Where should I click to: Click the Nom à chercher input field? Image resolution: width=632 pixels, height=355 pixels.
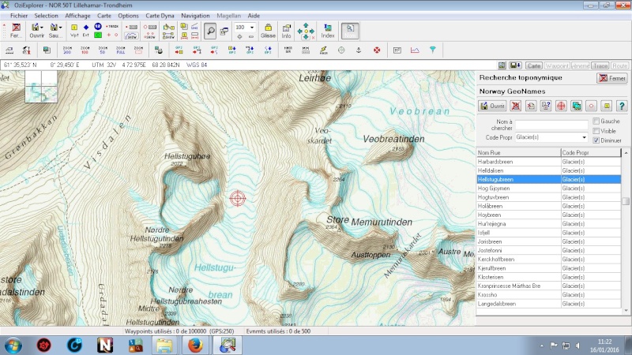551,125
